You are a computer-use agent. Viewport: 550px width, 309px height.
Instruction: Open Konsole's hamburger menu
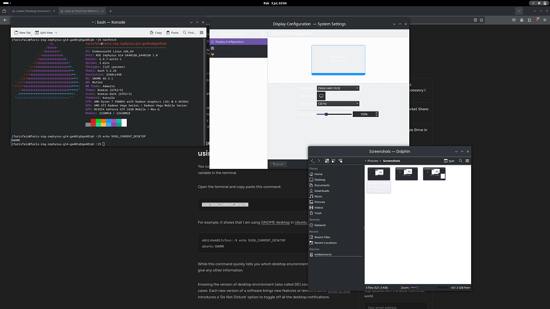201,32
